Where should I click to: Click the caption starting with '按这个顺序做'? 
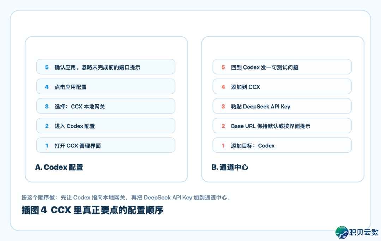pyautogui.click(x=126, y=198)
